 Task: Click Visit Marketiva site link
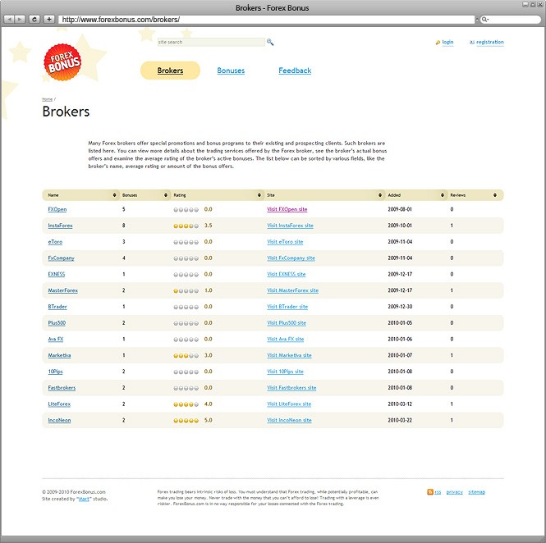(x=289, y=355)
